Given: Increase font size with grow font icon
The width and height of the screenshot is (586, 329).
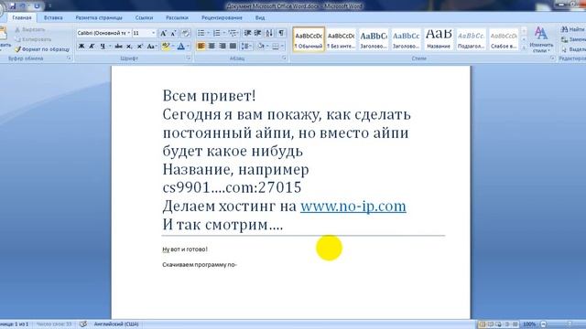Looking at the screenshot, I should pos(163,33).
